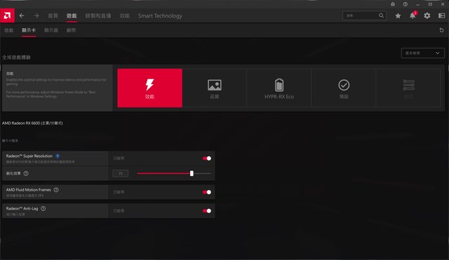Open settings gear icon
The height and width of the screenshot is (260, 449).
coord(427,15)
